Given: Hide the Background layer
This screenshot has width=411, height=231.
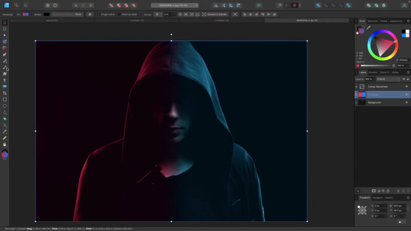Looking at the screenshot, I should (x=406, y=102).
